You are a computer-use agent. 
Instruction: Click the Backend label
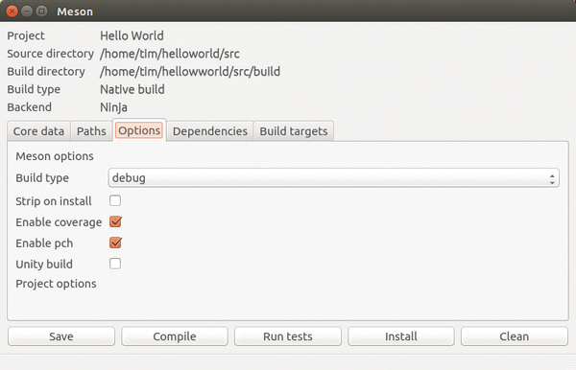click(30, 107)
